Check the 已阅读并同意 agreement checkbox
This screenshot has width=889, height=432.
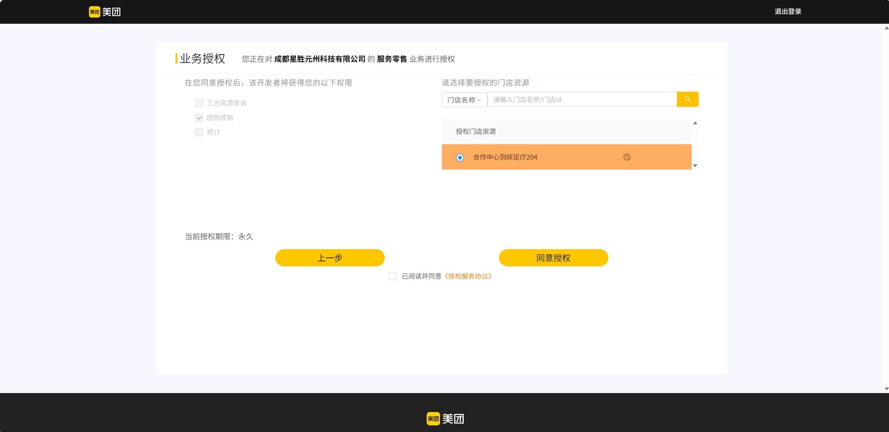point(392,276)
